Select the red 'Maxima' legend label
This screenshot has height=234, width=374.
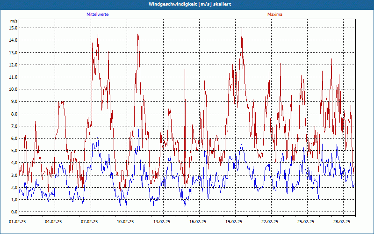point(275,15)
